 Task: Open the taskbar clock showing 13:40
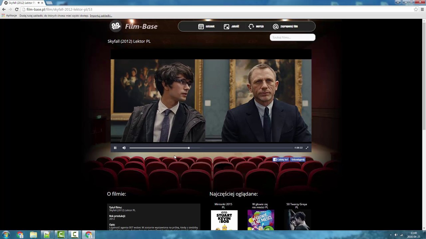coord(414,235)
